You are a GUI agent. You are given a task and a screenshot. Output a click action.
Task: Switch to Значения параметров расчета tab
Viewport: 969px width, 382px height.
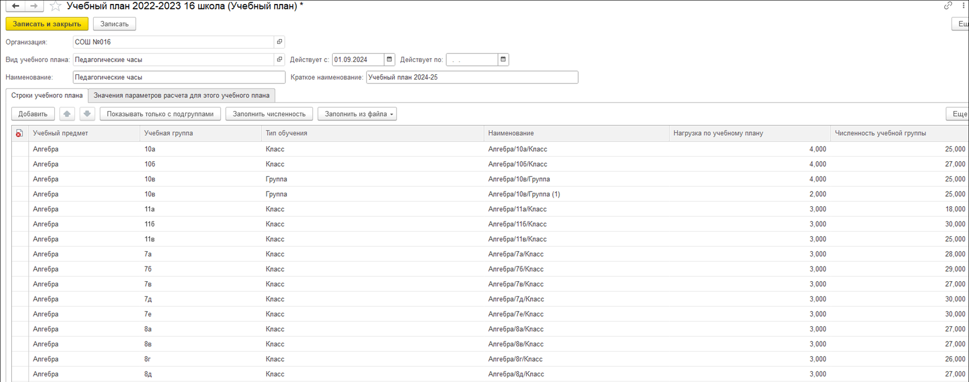tap(182, 95)
